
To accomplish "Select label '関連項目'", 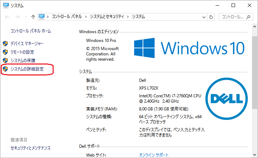I will pos(19,140).
